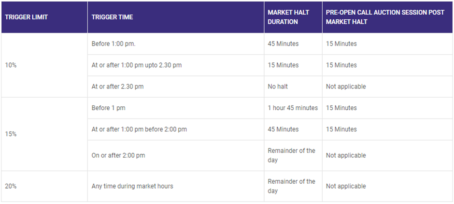Click the 20% trigger limit cell
This screenshot has width=454, height=204.
pyautogui.click(x=11, y=186)
